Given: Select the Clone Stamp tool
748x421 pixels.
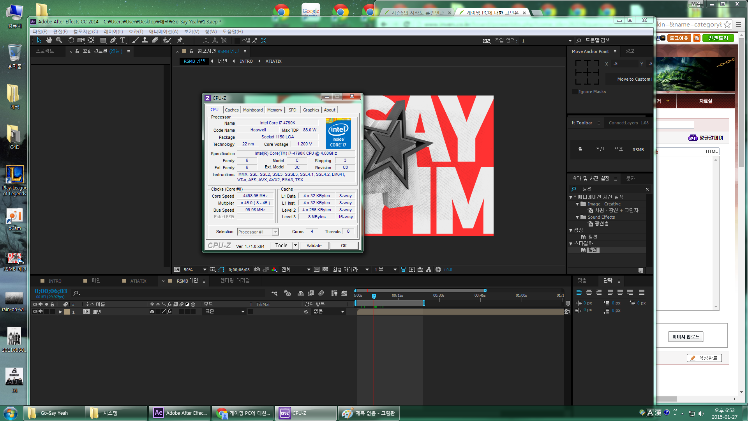Looking at the screenshot, I should (145, 40).
